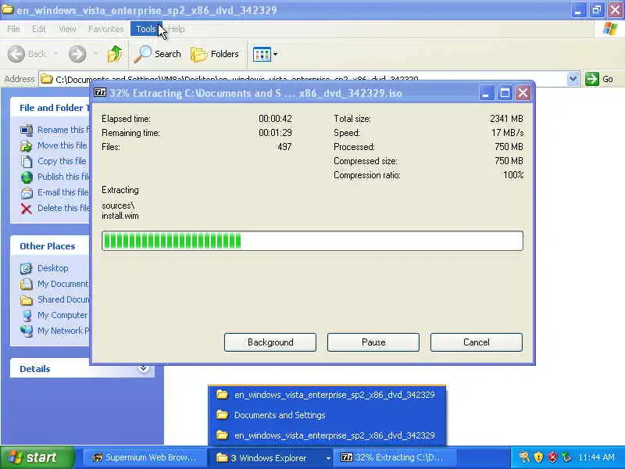Click the first system tray icon
This screenshot has height=469, width=625.
524,457
